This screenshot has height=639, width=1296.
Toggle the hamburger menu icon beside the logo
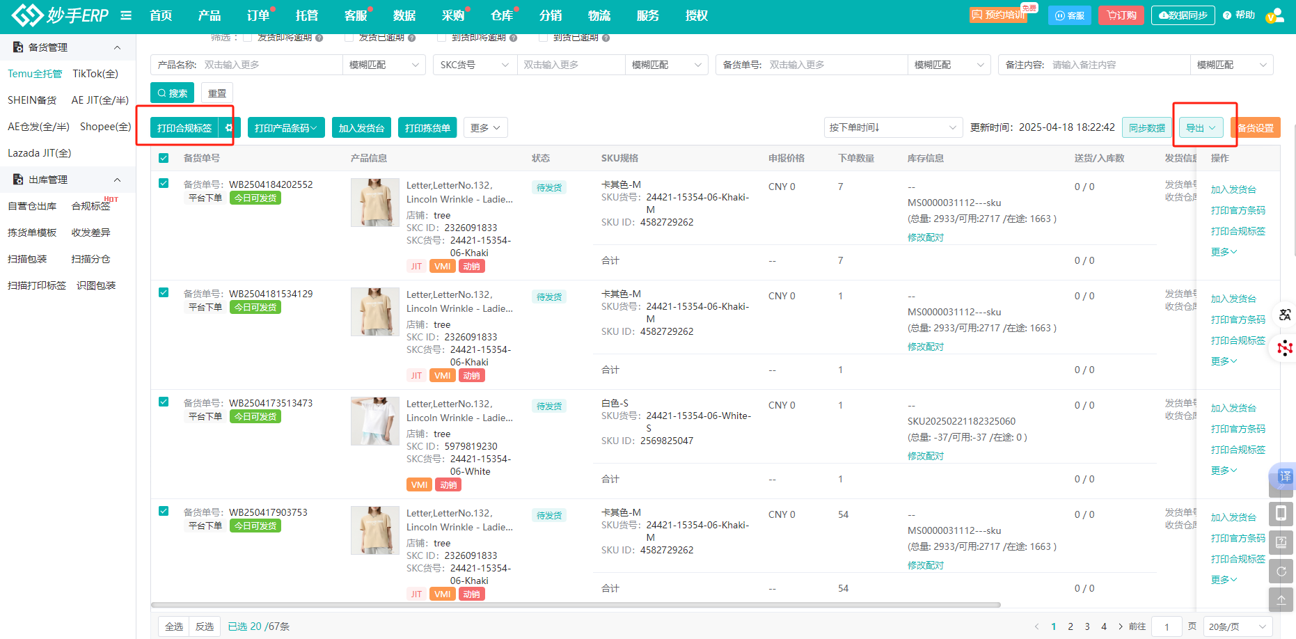(x=126, y=15)
